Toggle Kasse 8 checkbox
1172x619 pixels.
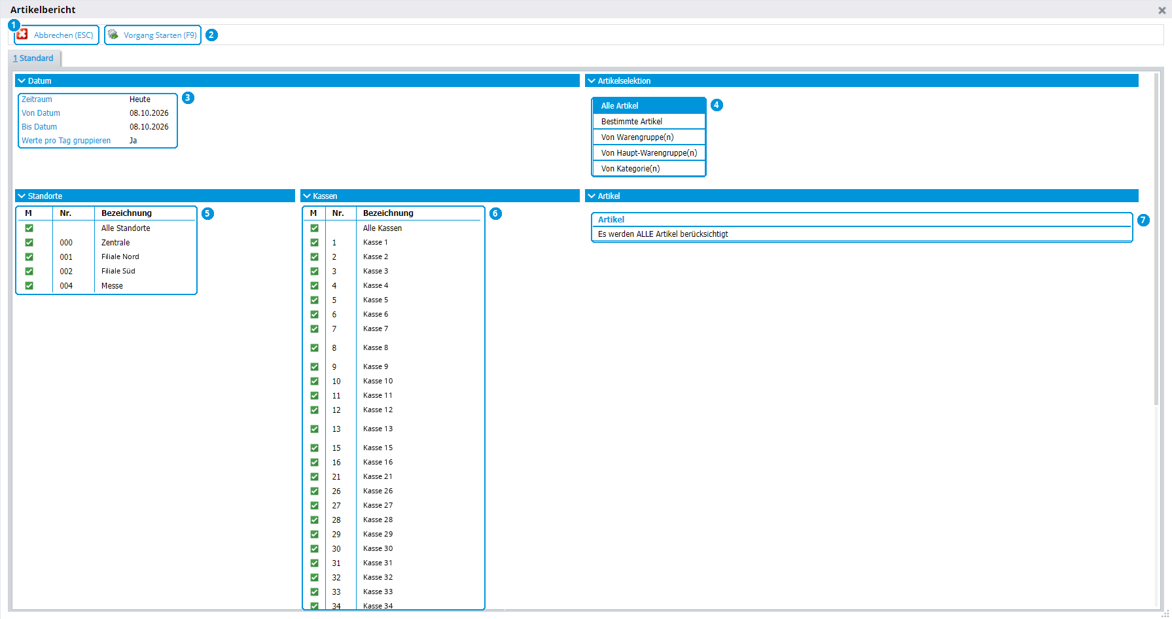(x=314, y=348)
